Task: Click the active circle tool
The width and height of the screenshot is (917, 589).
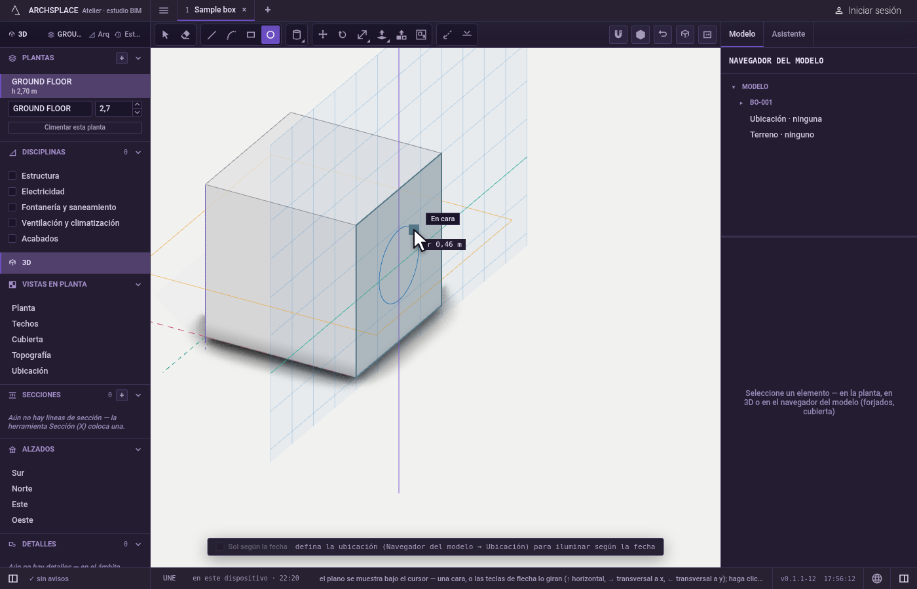Action: [x=271, y=35]
